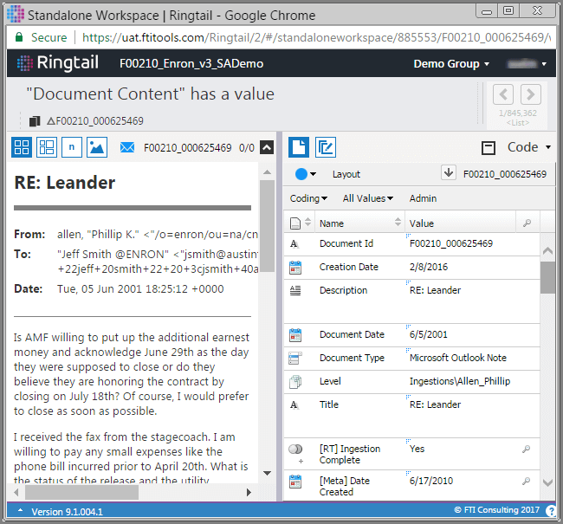
Task: Sort by the Name column header
Action: 360,223
